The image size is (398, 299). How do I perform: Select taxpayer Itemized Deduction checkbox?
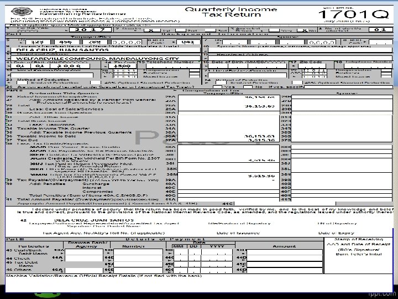22,83
